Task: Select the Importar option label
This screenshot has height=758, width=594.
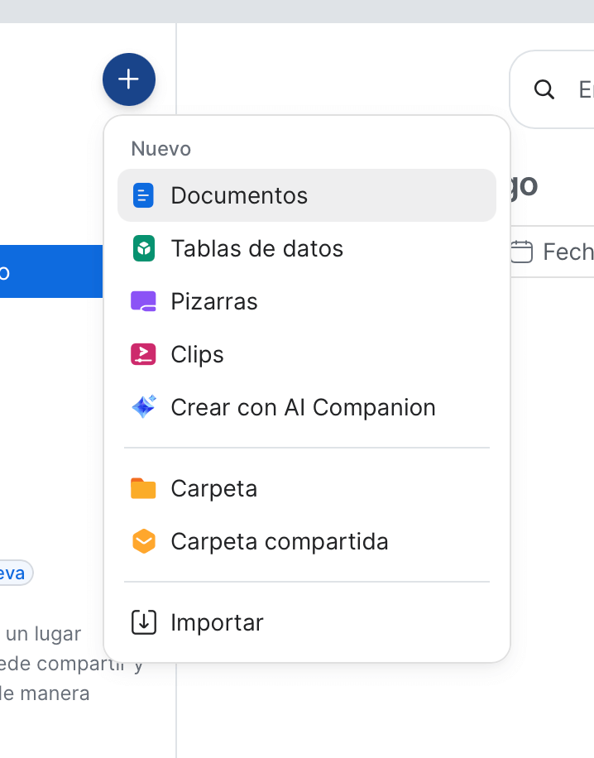Action: (x=217, y=622)
